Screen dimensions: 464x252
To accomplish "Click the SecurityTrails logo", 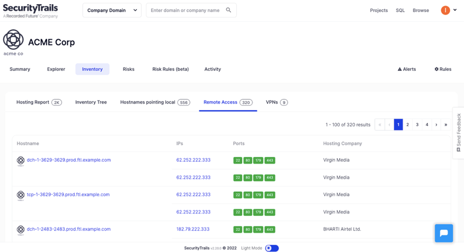I will point(30,11).
